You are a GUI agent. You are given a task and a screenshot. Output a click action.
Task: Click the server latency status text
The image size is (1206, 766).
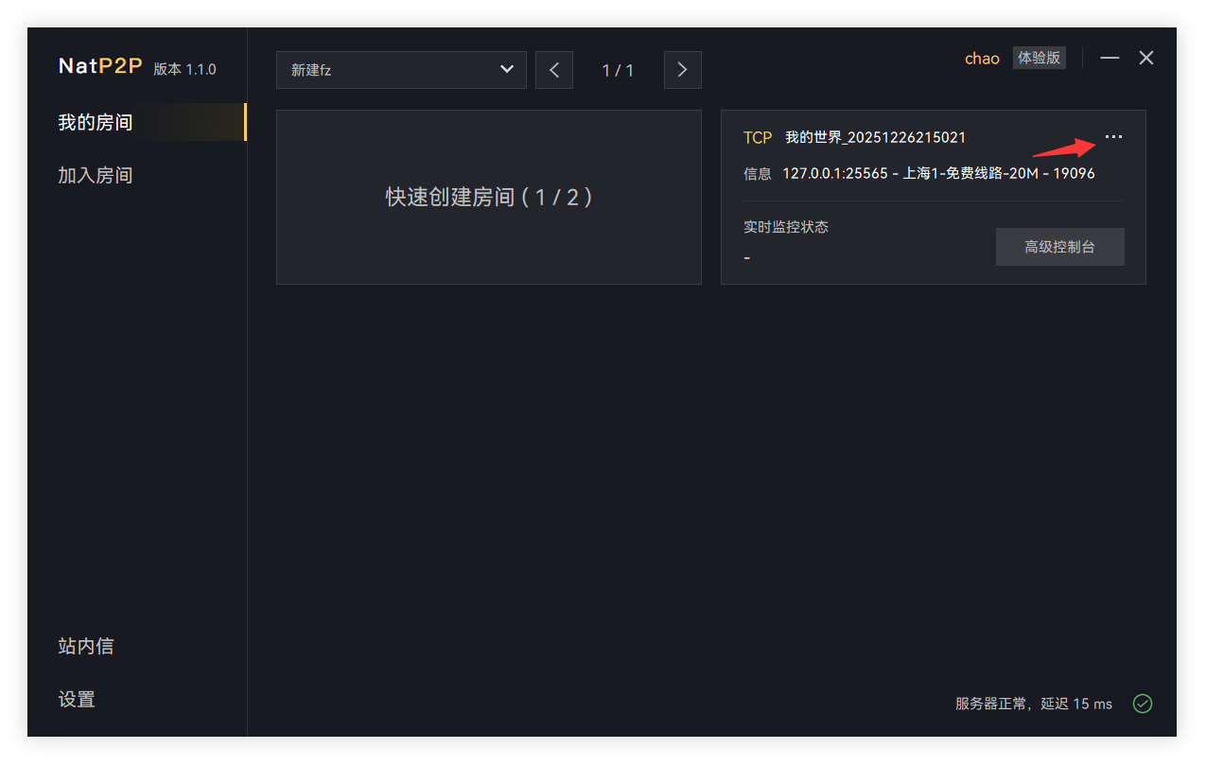point(1033,704)
